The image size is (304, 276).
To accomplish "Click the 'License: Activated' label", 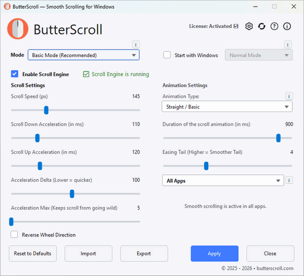I will click(x=210, y=26).
